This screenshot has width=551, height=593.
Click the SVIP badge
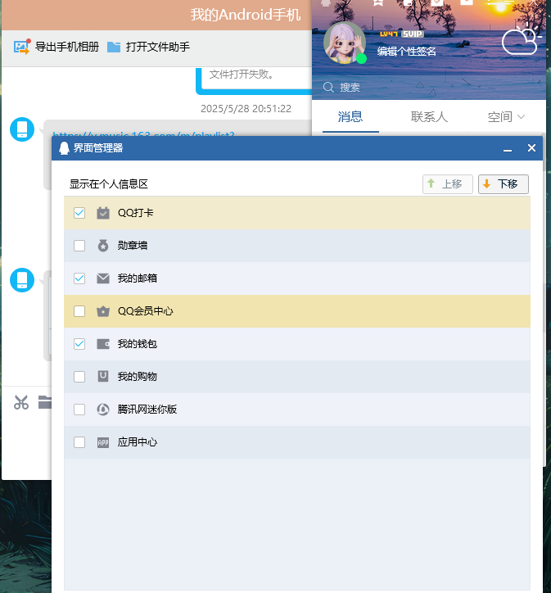pos(412,34)
